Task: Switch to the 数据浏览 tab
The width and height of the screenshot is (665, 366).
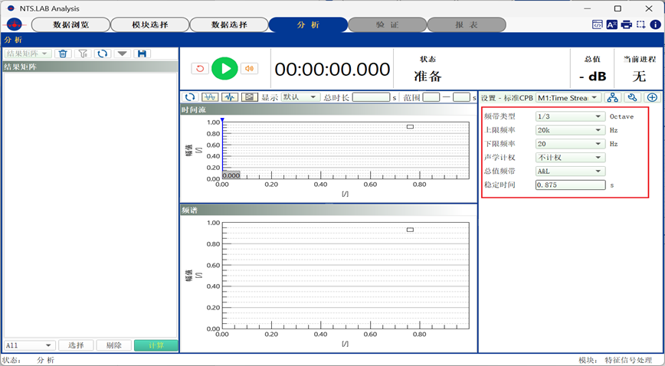Action: coord(70,25)
